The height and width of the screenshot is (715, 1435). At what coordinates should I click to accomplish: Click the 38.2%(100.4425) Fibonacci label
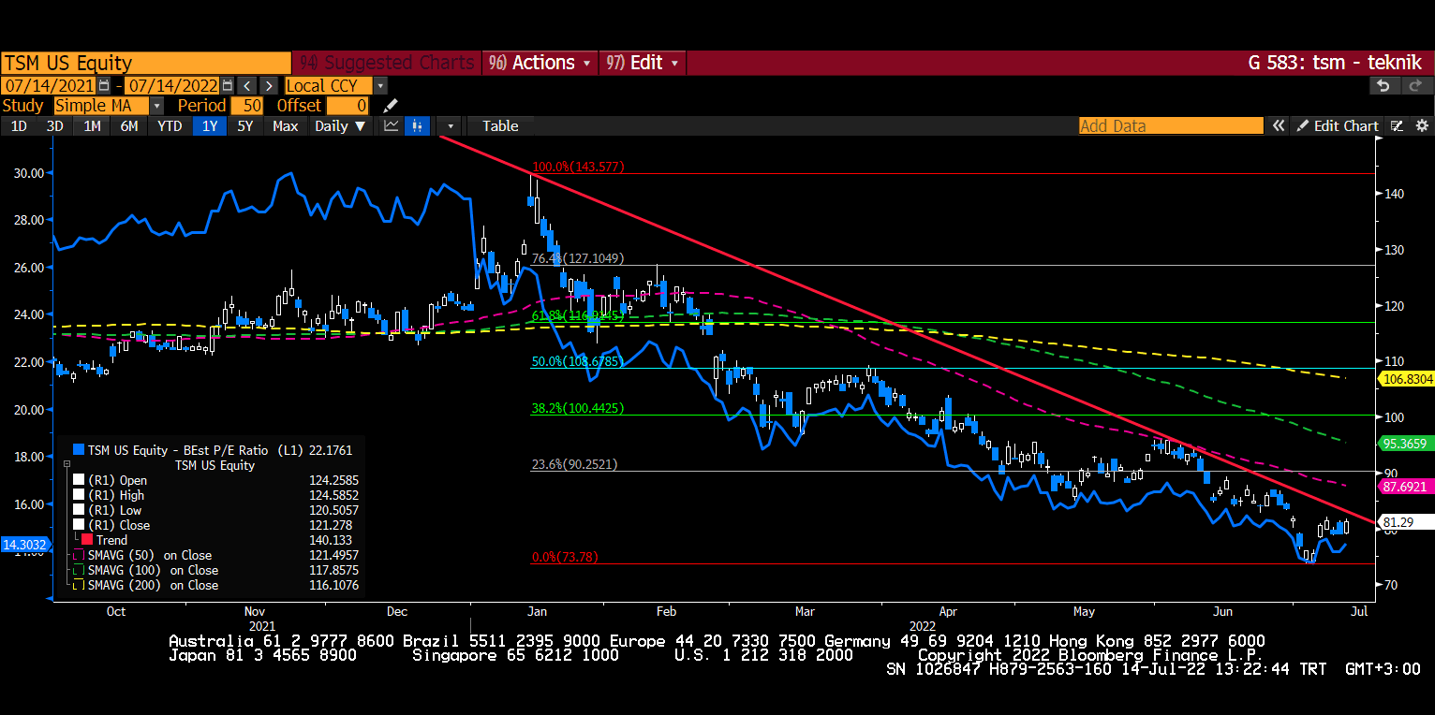coord(577,408)
